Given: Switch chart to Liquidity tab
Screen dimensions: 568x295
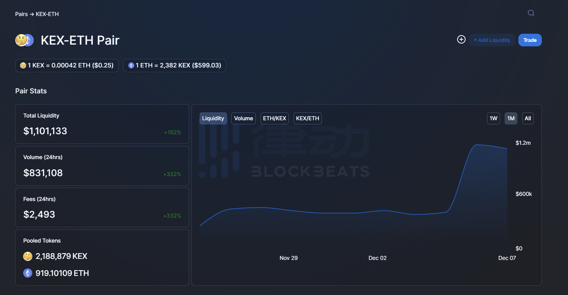Looking at the screenshot, I should tap(213, 119).
